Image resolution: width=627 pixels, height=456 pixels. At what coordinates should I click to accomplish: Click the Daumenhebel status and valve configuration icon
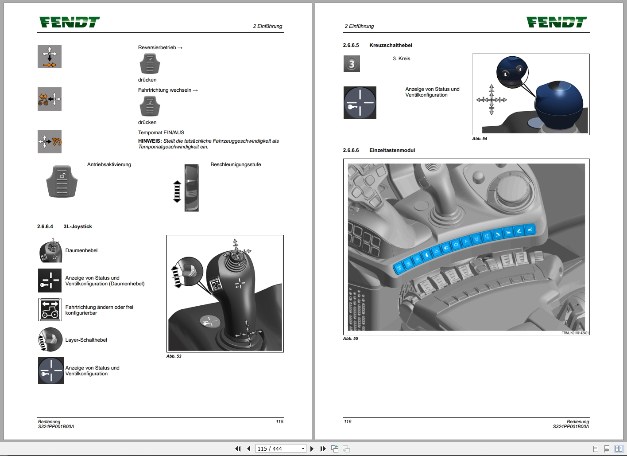click(x=50, y=281)
